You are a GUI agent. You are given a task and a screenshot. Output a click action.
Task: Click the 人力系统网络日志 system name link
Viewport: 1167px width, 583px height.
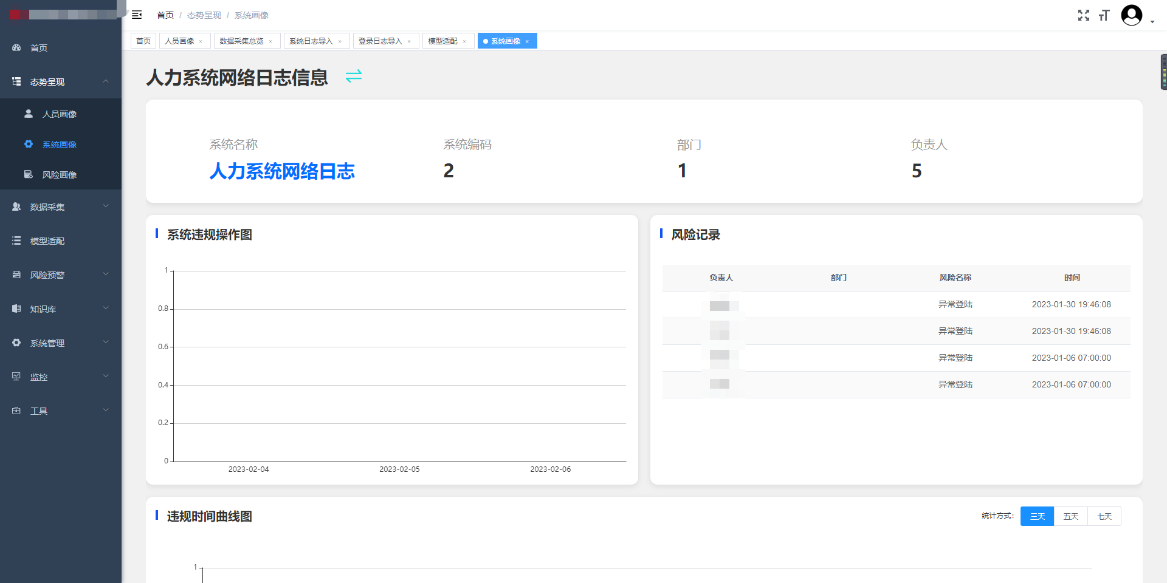click(x=282, y=171)
